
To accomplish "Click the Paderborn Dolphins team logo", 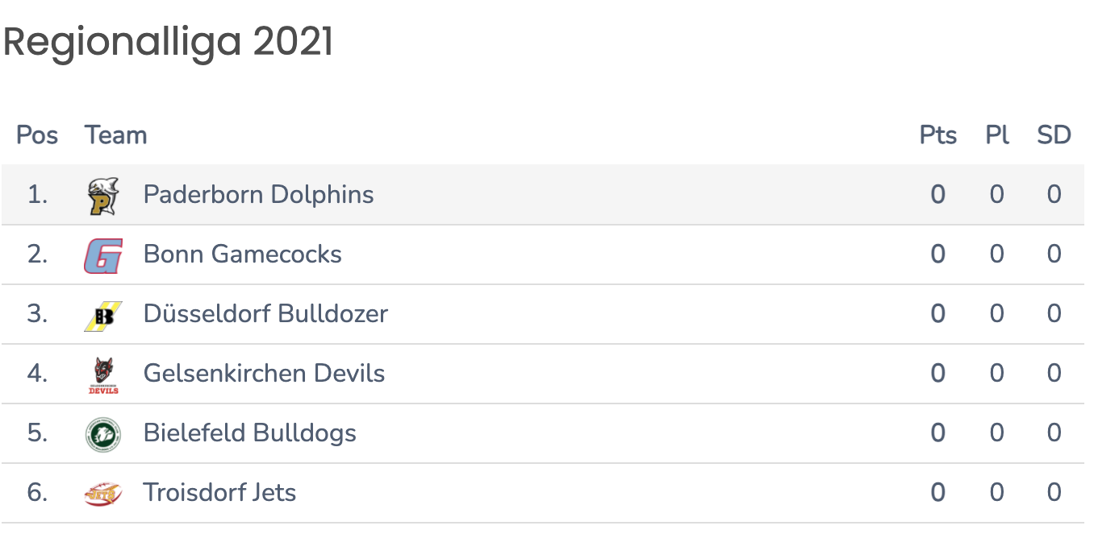I will tap(103, 196).
